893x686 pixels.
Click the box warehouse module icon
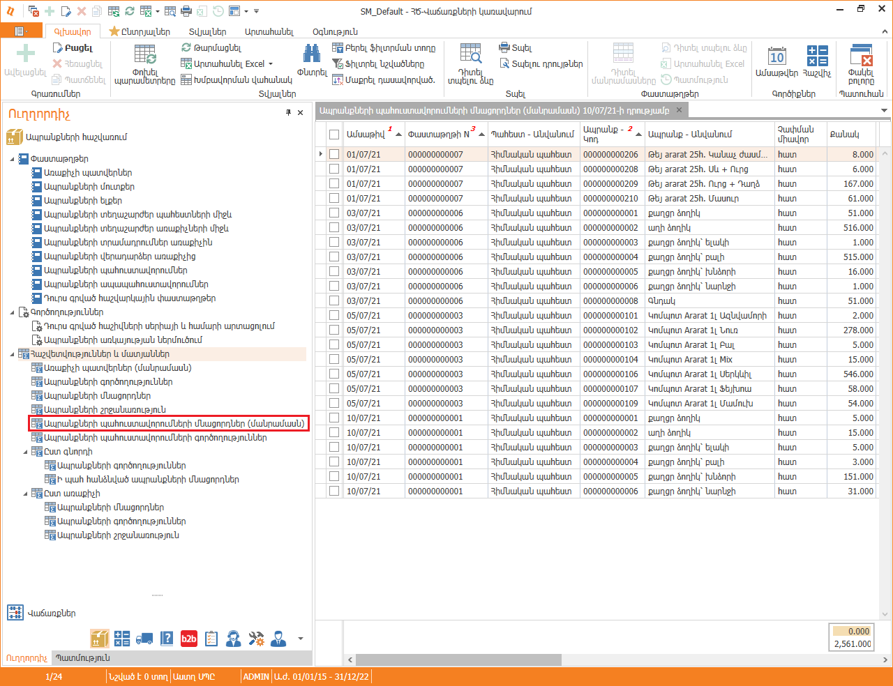click(x=99, y=638)
